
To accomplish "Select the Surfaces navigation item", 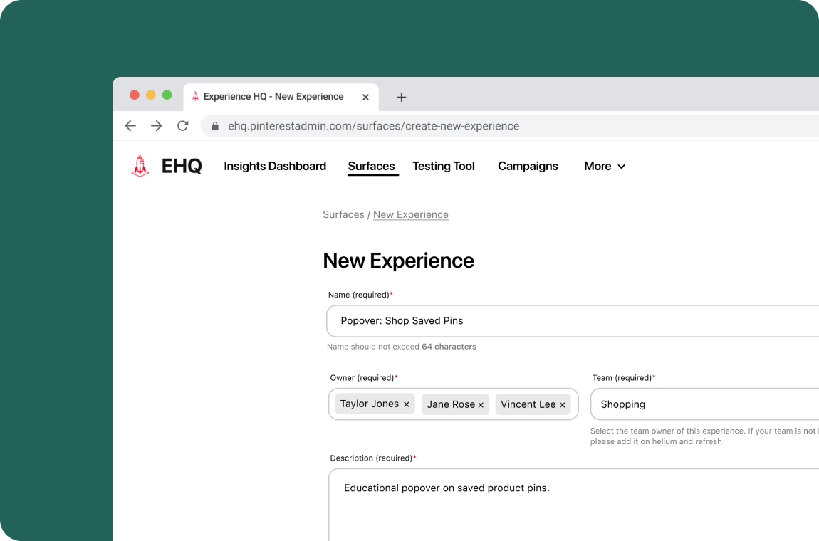I will pyautogui.click(x=372, y=167).
